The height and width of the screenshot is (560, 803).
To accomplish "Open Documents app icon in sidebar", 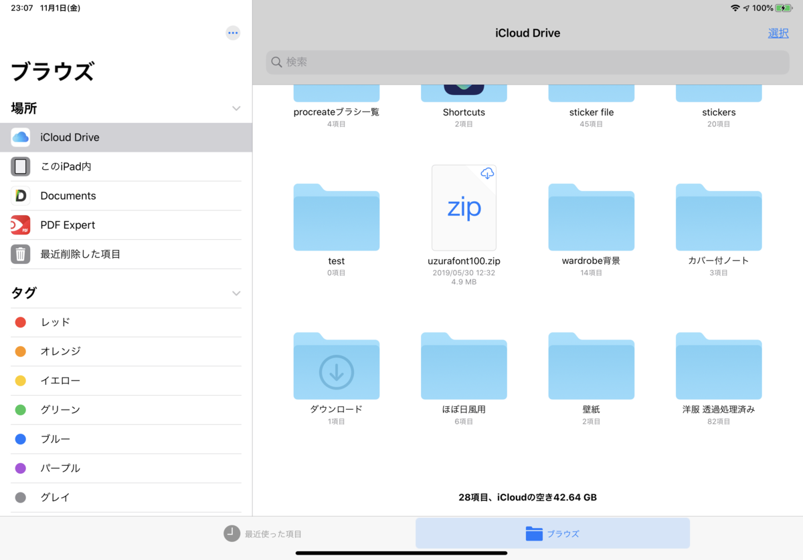I will (21, 196).
